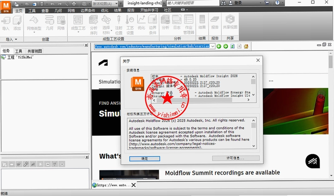Open the quick access toolbar customize arrow

pos(121,4)
